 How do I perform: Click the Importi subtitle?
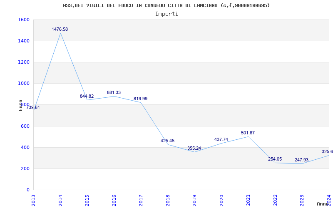[166, 14]
